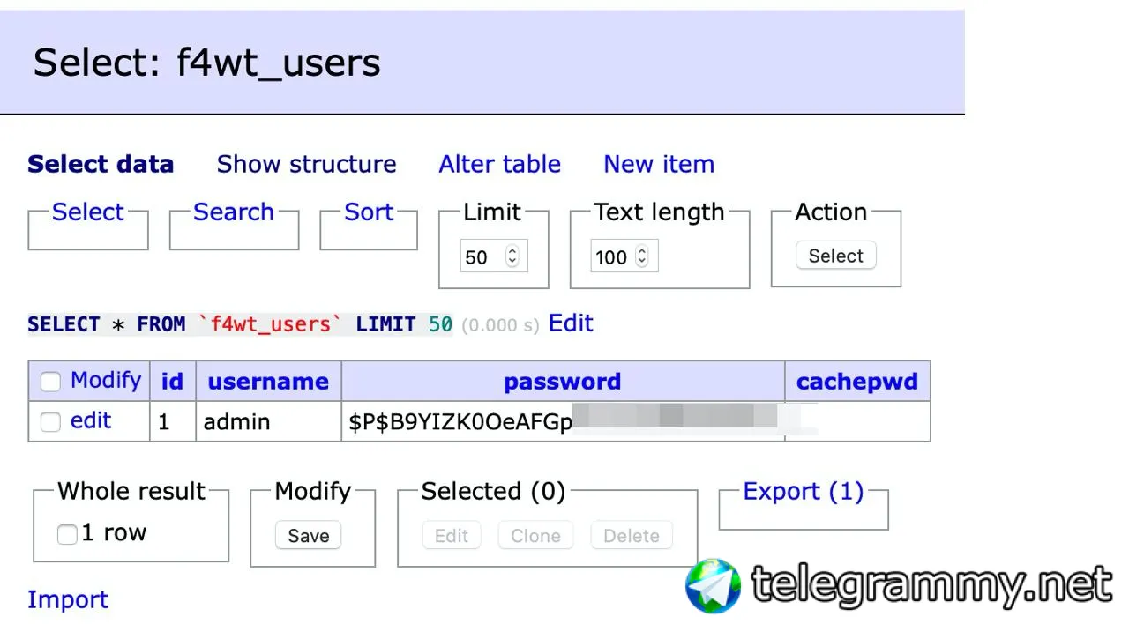Viewport: 1129px width, 639px height.
Task: Open edit link for admin row
Action: [x=91, y=420]
